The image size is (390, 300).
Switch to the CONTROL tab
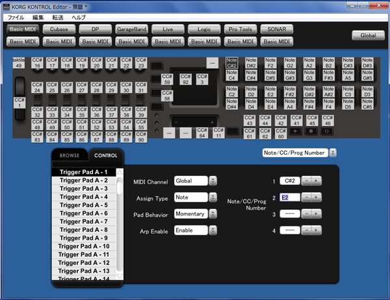click(106, 155)
